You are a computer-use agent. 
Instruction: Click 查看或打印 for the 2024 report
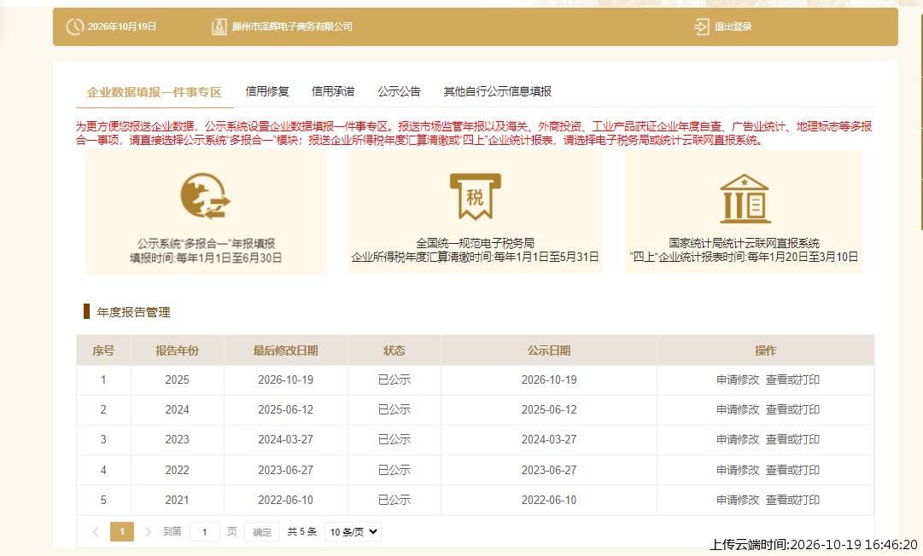tap(792, 409)
